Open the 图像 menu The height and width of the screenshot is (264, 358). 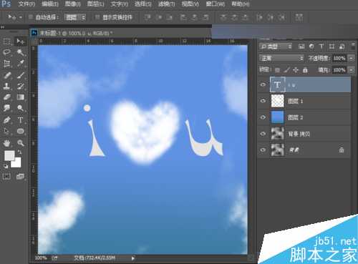[73, 4]
